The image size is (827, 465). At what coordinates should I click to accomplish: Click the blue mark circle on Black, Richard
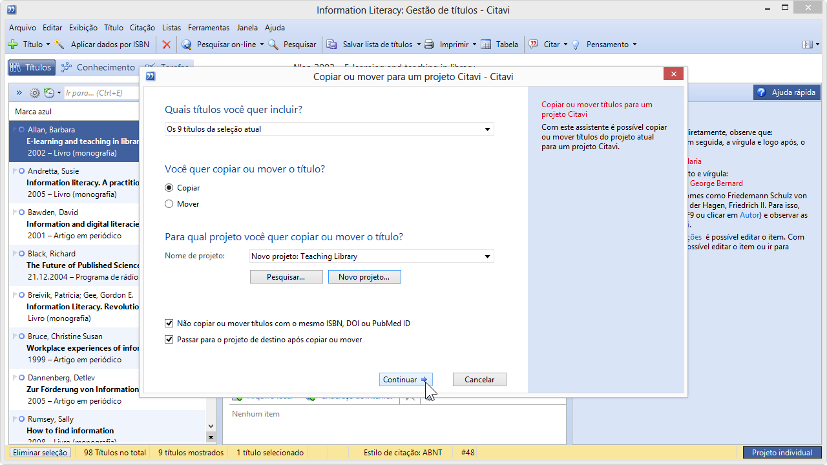[x=22, y=253]
